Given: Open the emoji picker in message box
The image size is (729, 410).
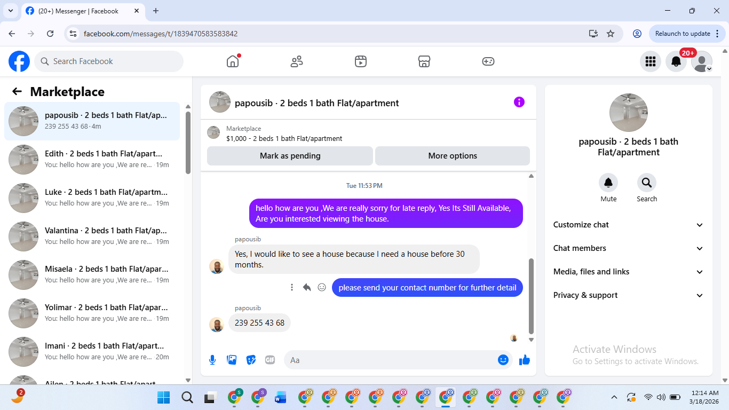Looking at the screenshot, I should [503, 360].
